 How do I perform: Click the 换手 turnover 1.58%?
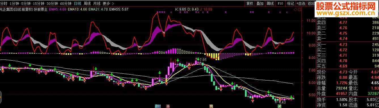click(x=341, y=99)
